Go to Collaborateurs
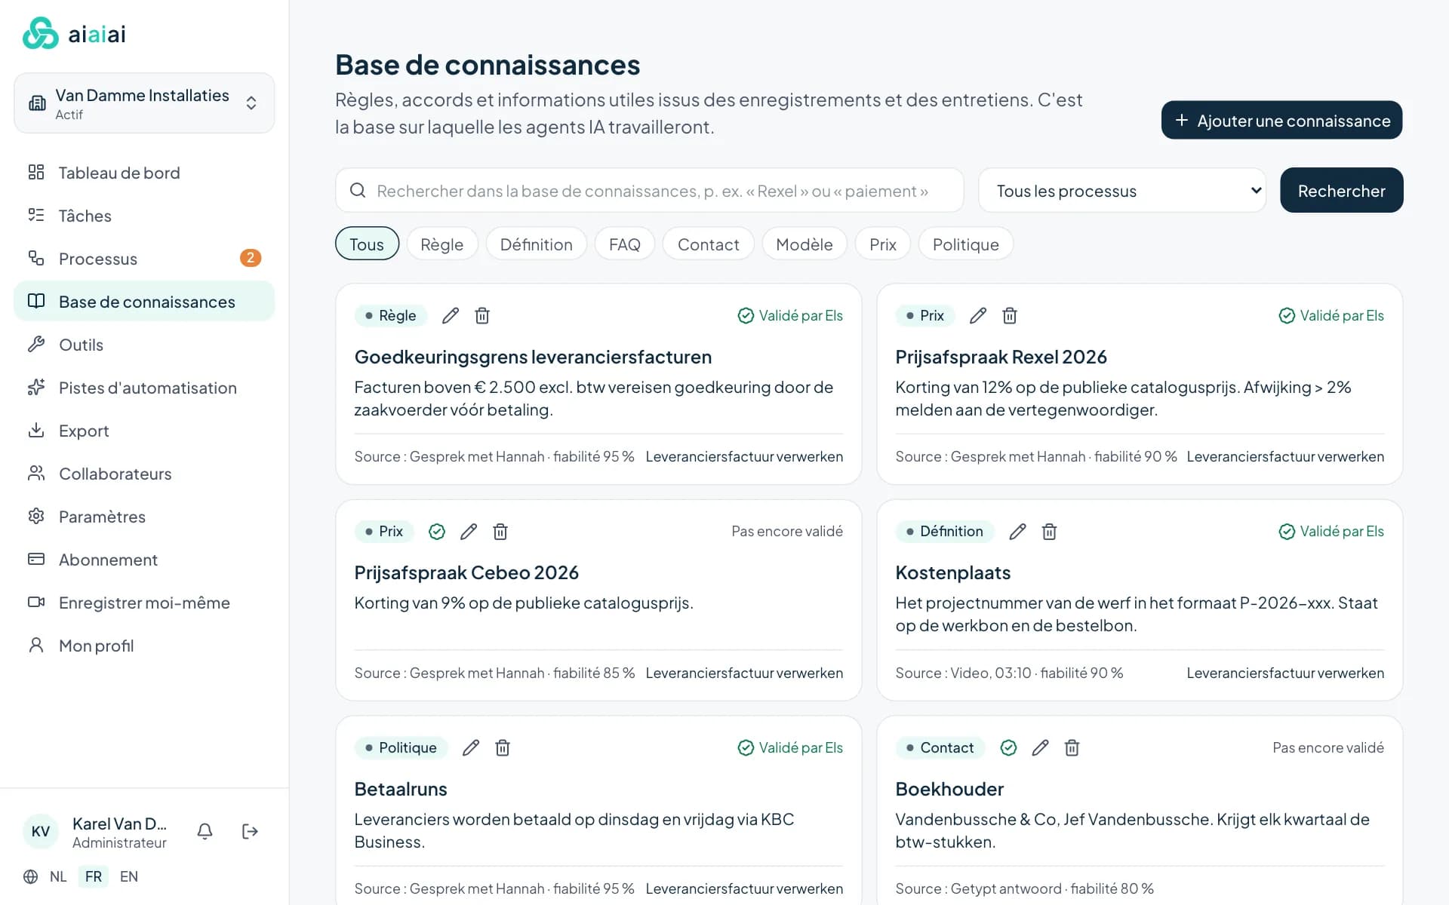The image size is (1449, 905). (x=144, y=474)
